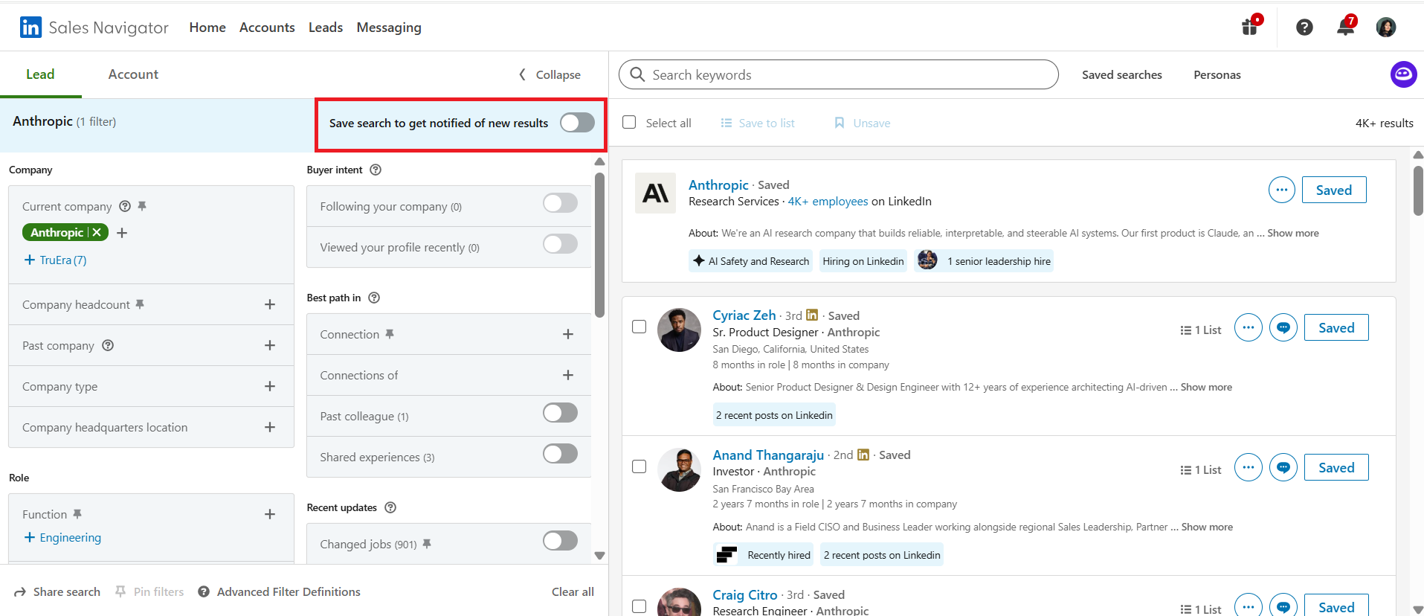Focus the Search keywords field
1424x616 pixels.
pyautogui.click(x=838, y=74)
